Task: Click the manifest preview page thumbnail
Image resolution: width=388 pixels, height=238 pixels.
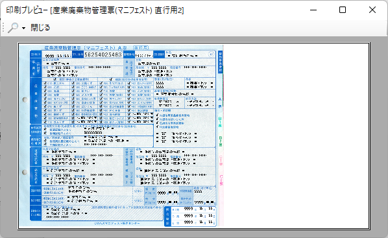Action: (194, 136)
